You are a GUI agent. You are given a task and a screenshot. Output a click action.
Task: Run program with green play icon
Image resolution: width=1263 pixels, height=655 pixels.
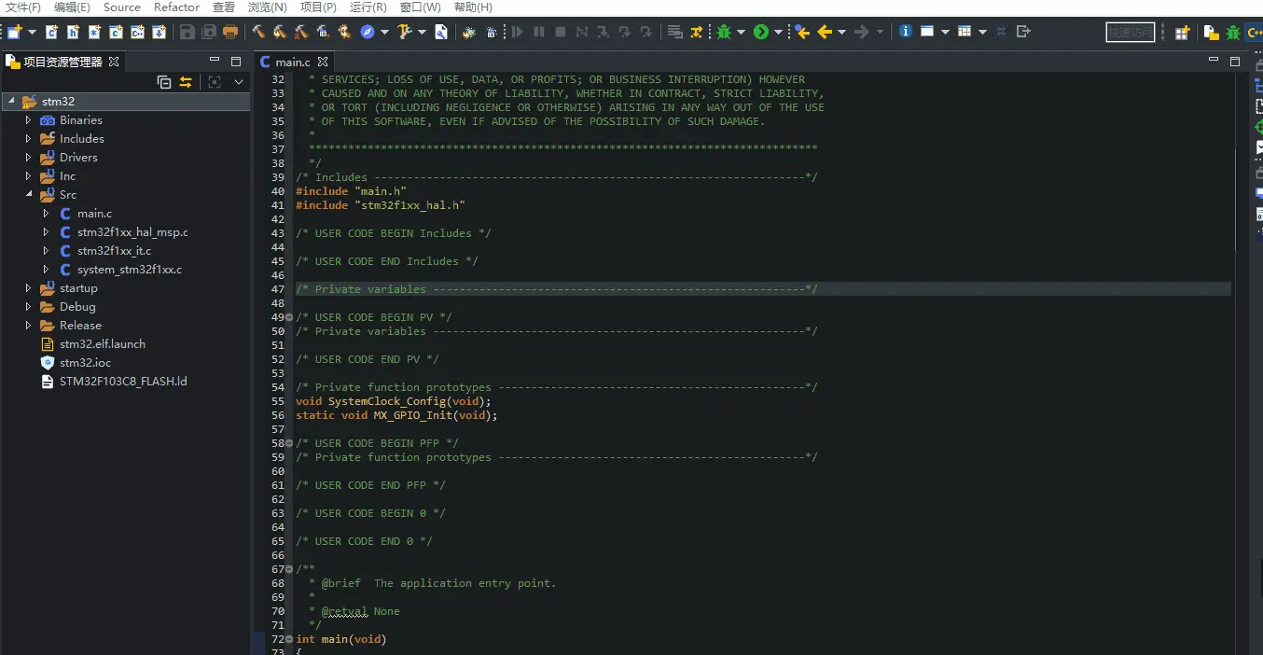click(761, 32)
